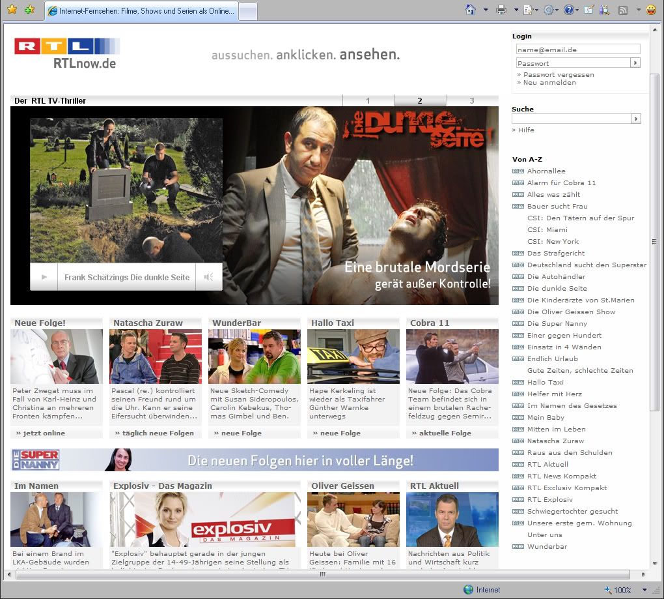Click the vertical scrollbar down arrow
This screenshot has height=599, width=664.
(655, 563)
